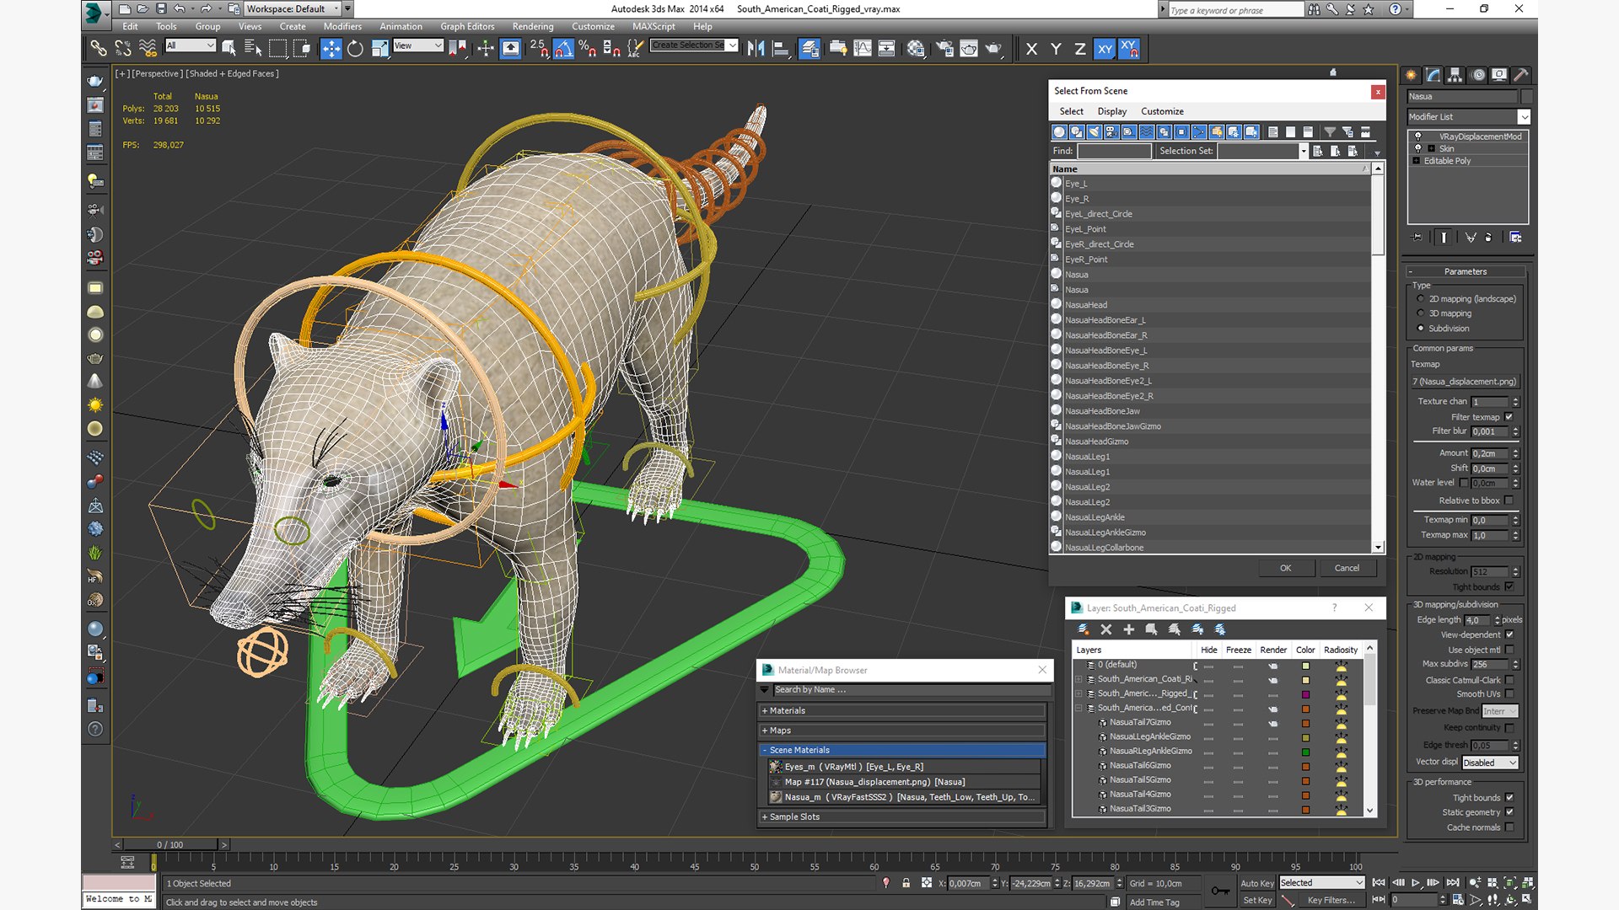Viewport: 1619px width, 910px height.
Task: Click the Key Mode key icon
Action: click(x=1219, y=891)
